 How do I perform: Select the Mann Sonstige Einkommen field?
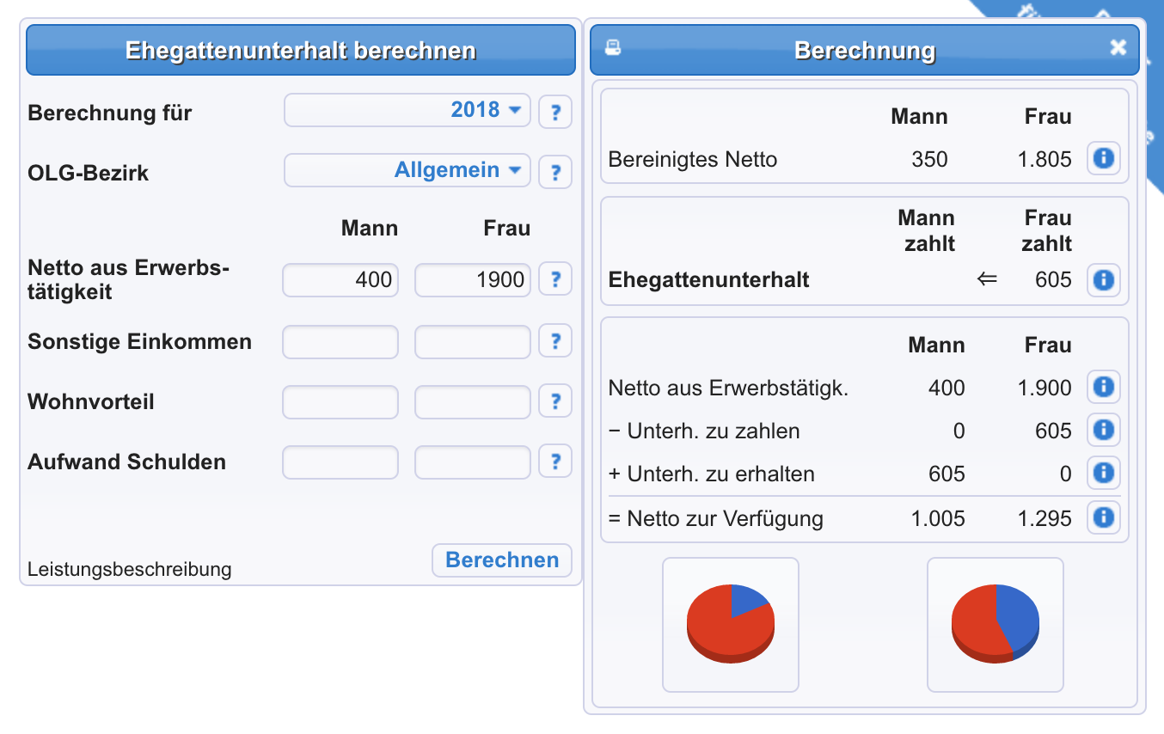(340, 341)
